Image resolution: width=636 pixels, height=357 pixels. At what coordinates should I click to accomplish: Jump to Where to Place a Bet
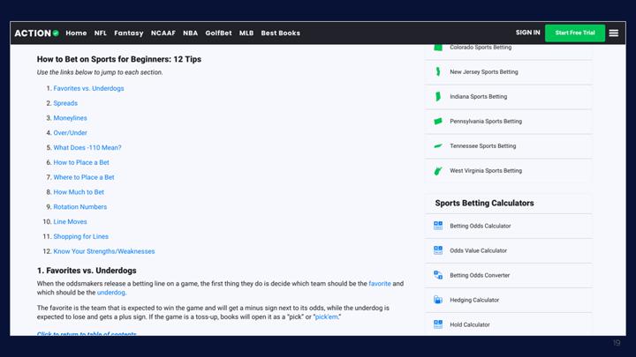click(84, 177)
